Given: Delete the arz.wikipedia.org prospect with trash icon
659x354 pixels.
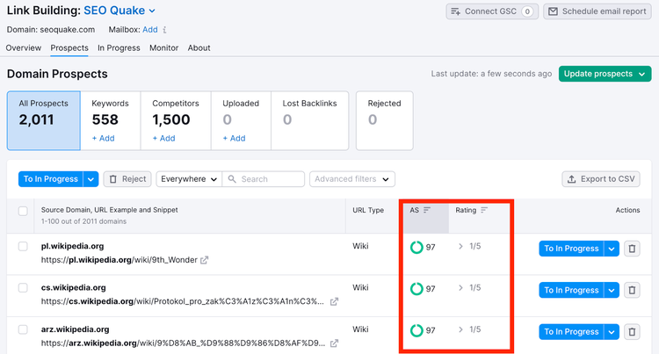Looking at the screenshot, I should click(632, 332).
